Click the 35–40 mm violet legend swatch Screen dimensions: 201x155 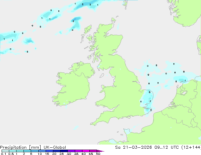click(79, 151)
